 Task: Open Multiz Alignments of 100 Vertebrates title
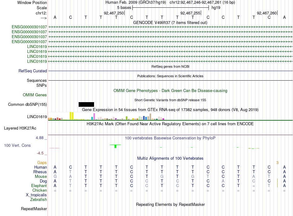[170, 158]
